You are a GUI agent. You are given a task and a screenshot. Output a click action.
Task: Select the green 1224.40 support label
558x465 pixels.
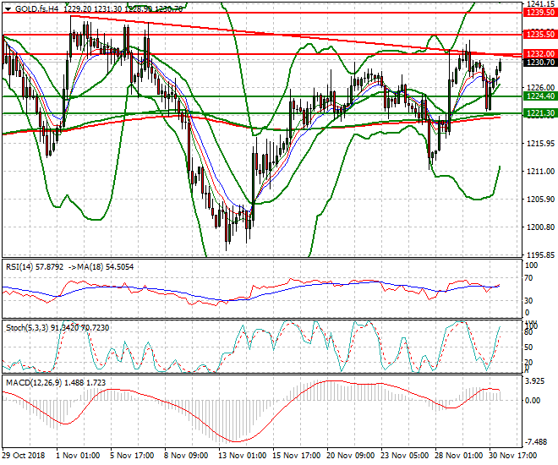tap(540, 96)
